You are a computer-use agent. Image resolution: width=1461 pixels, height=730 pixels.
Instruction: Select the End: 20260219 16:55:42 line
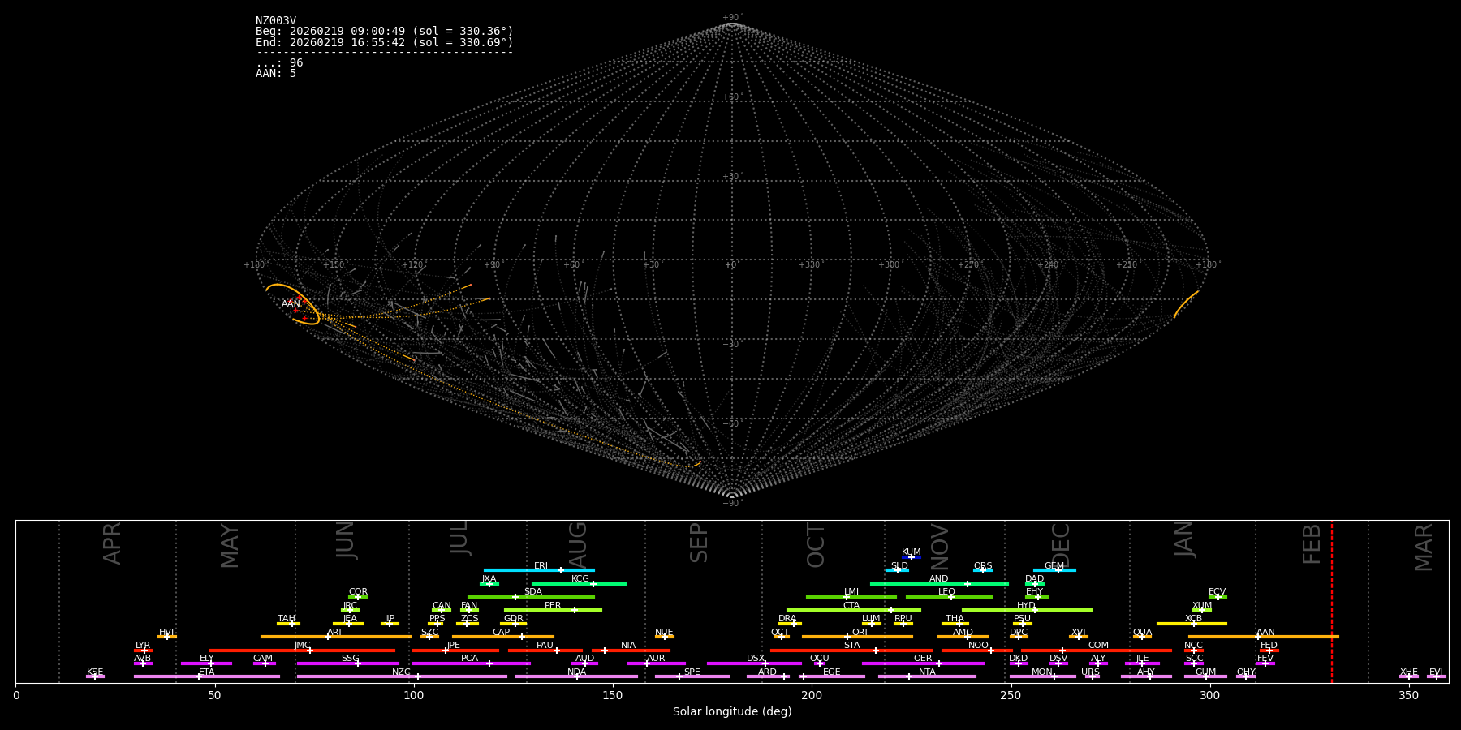coord(385,42)
